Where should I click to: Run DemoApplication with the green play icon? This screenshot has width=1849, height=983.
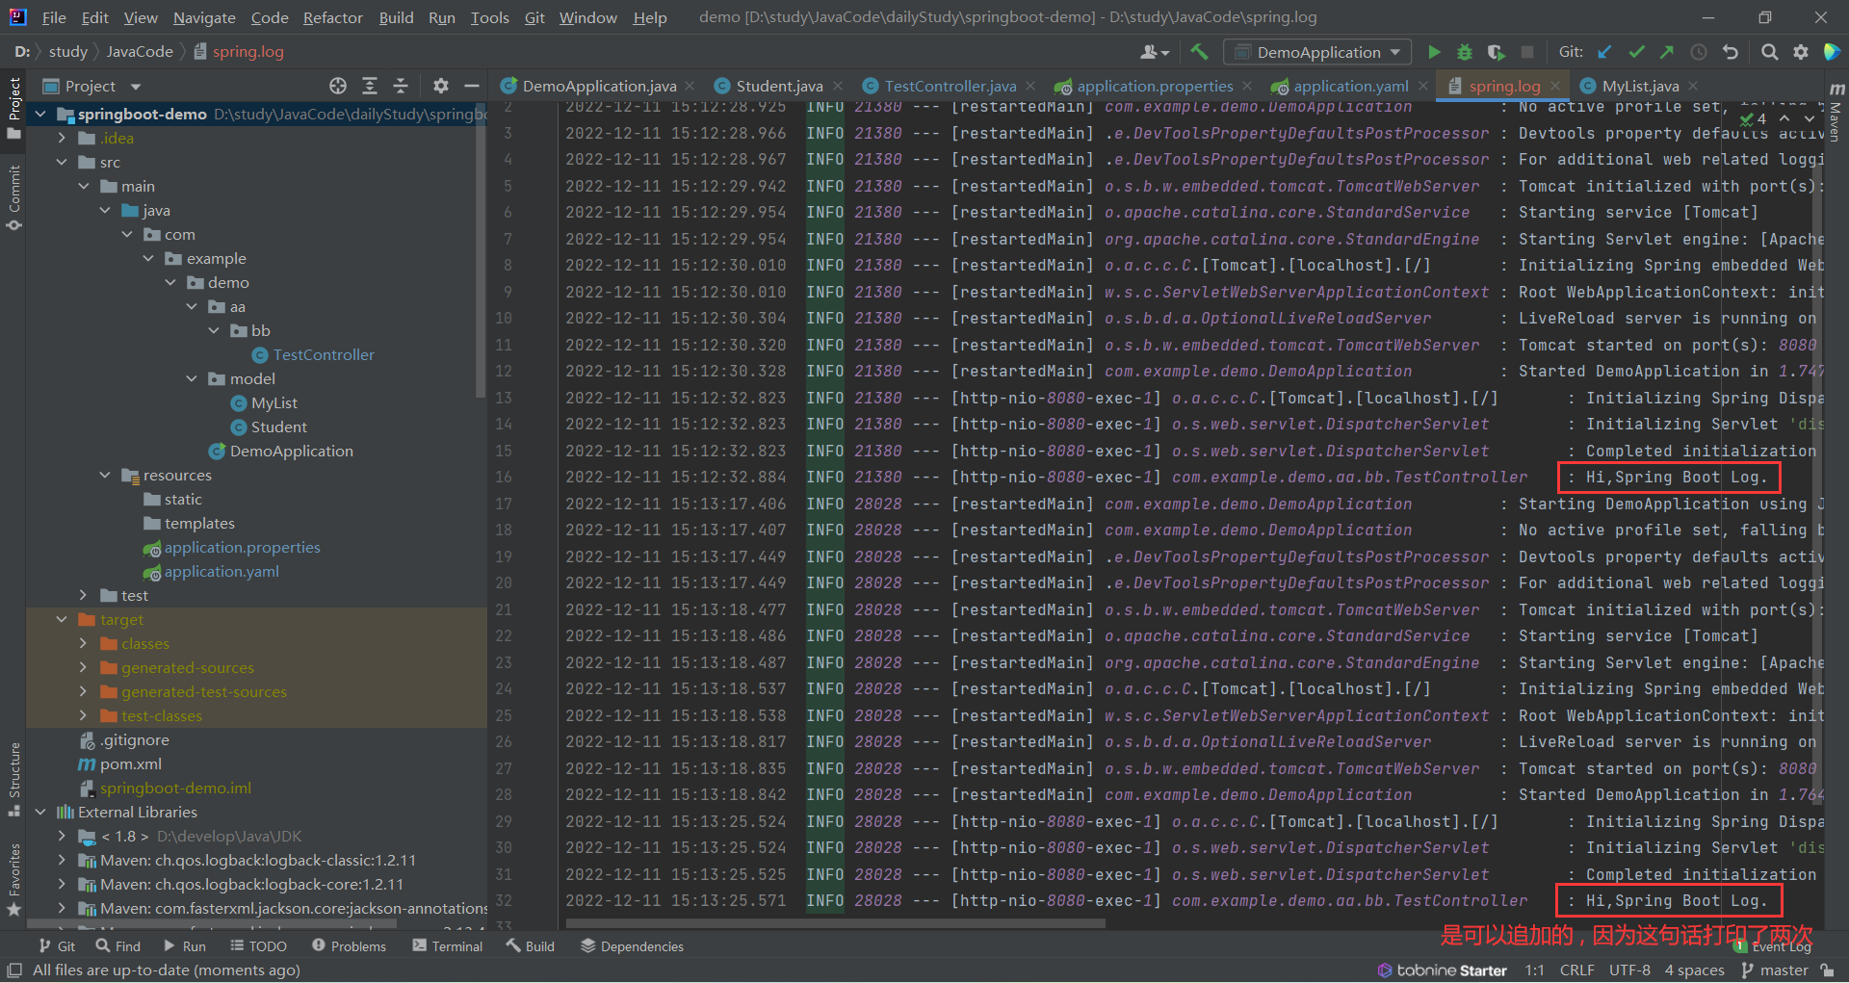(x=1434, y=52)
